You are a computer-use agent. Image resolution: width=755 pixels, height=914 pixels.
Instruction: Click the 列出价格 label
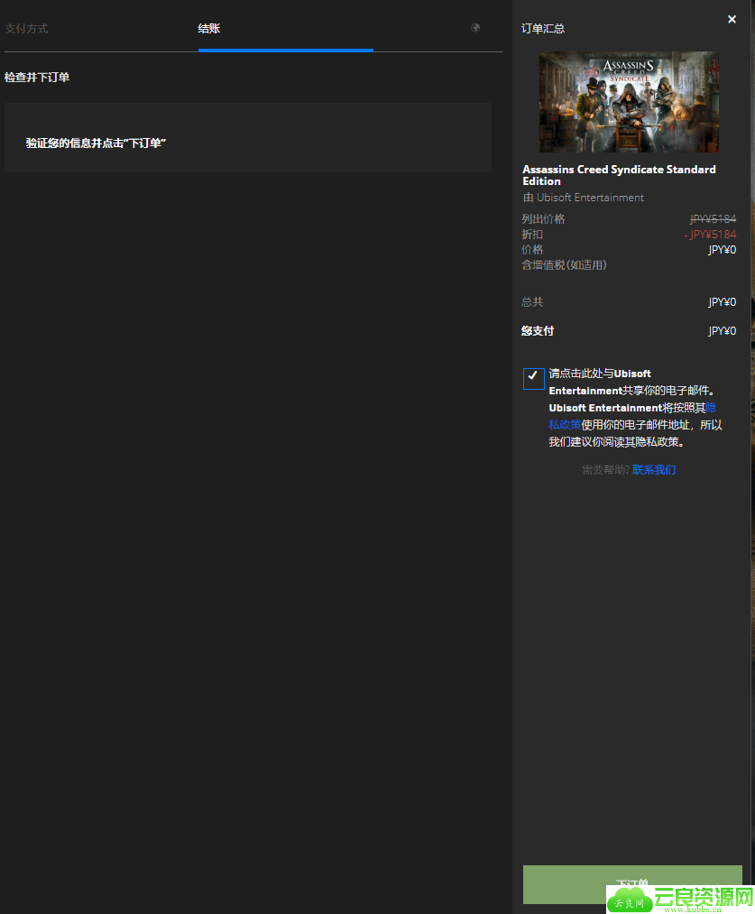(x=543, y=219)
